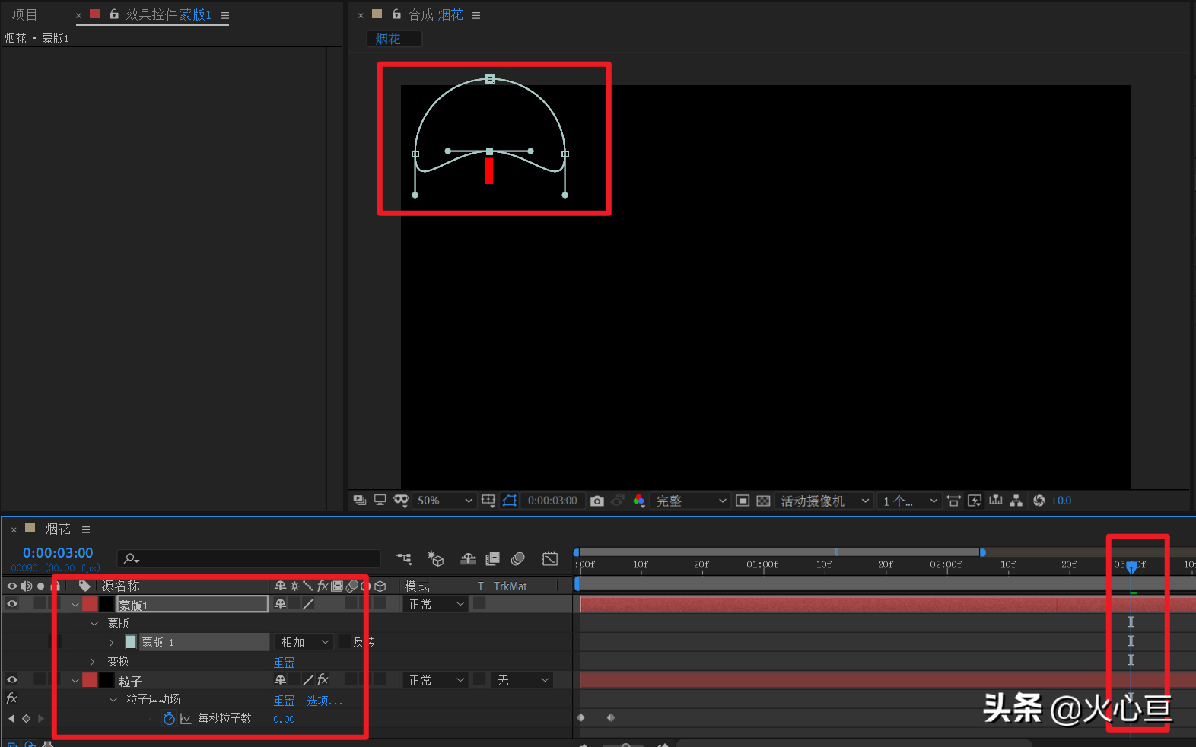
Task: Toggle pixel aspect ratio correction icon
Action: [x=953, y=501]
